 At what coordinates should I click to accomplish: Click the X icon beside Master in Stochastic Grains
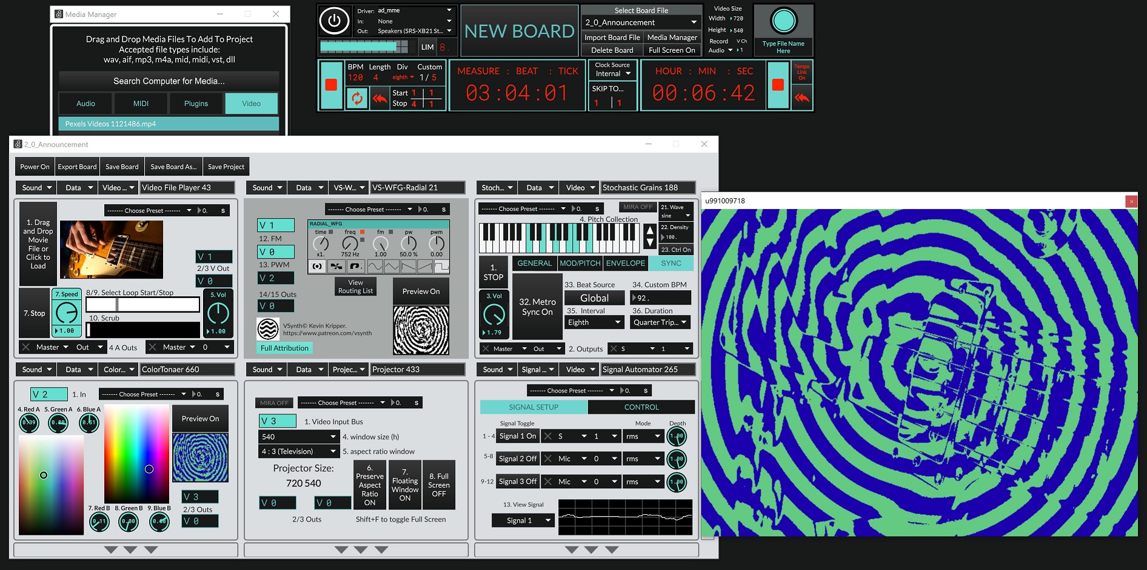click(x=486, y=348)
